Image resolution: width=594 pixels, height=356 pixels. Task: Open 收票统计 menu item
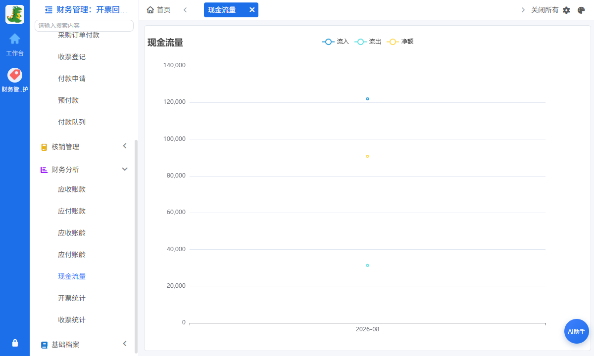72,320
